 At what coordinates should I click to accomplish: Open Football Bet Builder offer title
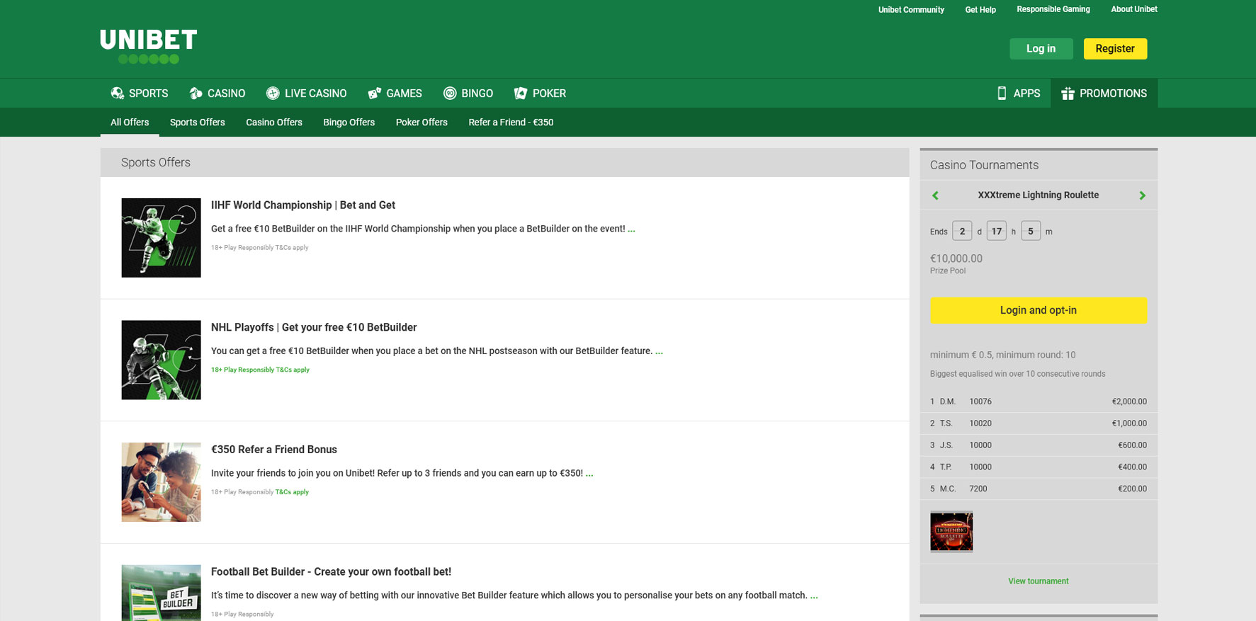331,572
